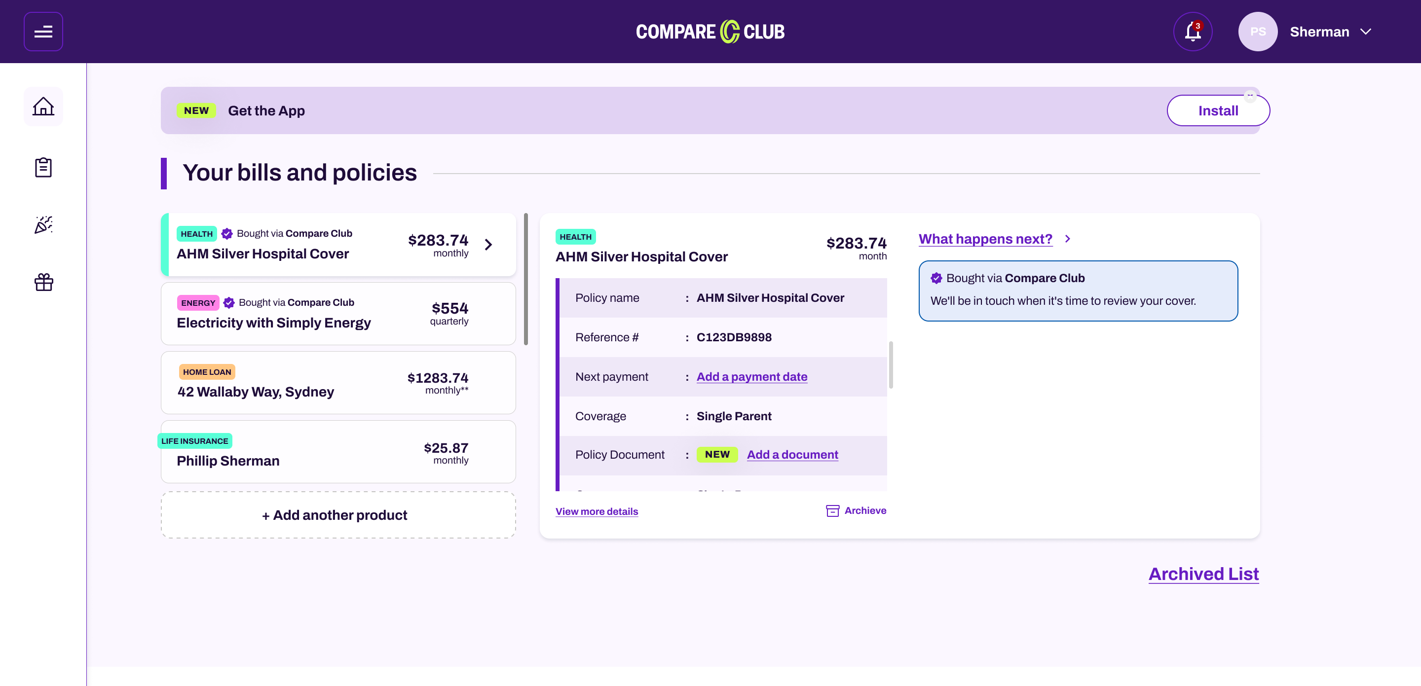Click the Policy name value text
Image resolution: width=1421 pixels, height=686 pixels.
click(x=770, y=298)
